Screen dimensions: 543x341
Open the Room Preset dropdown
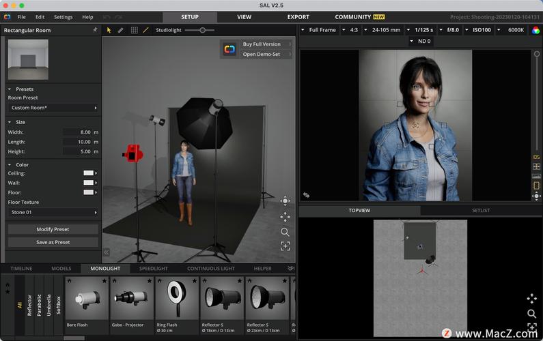pos(53,108)
